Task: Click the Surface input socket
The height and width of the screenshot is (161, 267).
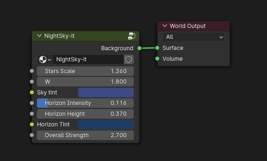Action: point(157,48)
